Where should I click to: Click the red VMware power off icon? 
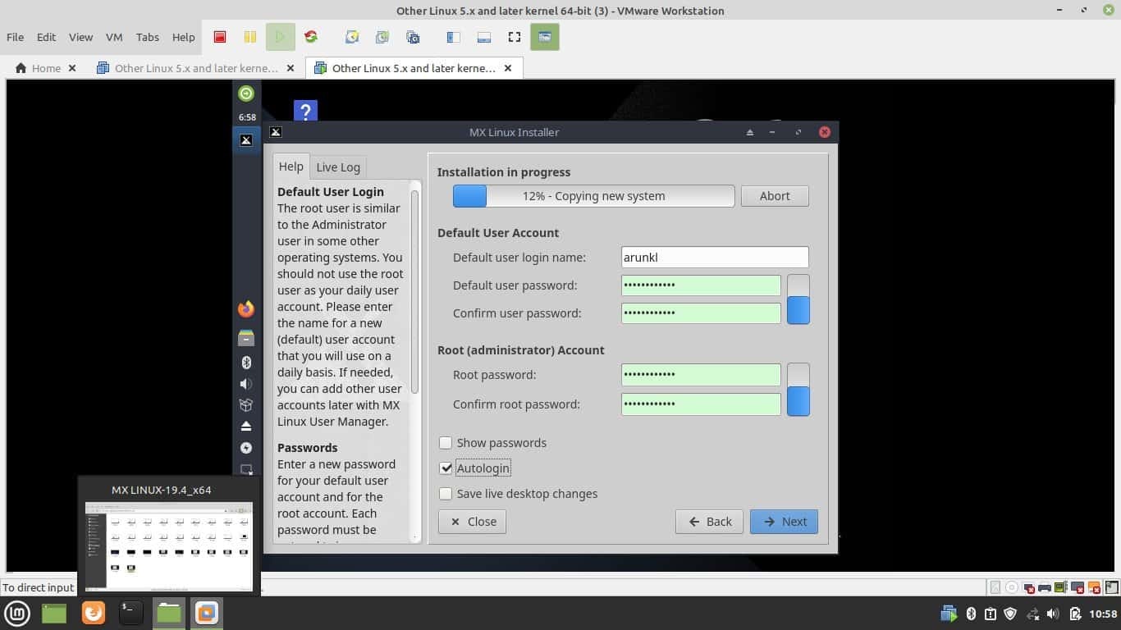(220, 37)
